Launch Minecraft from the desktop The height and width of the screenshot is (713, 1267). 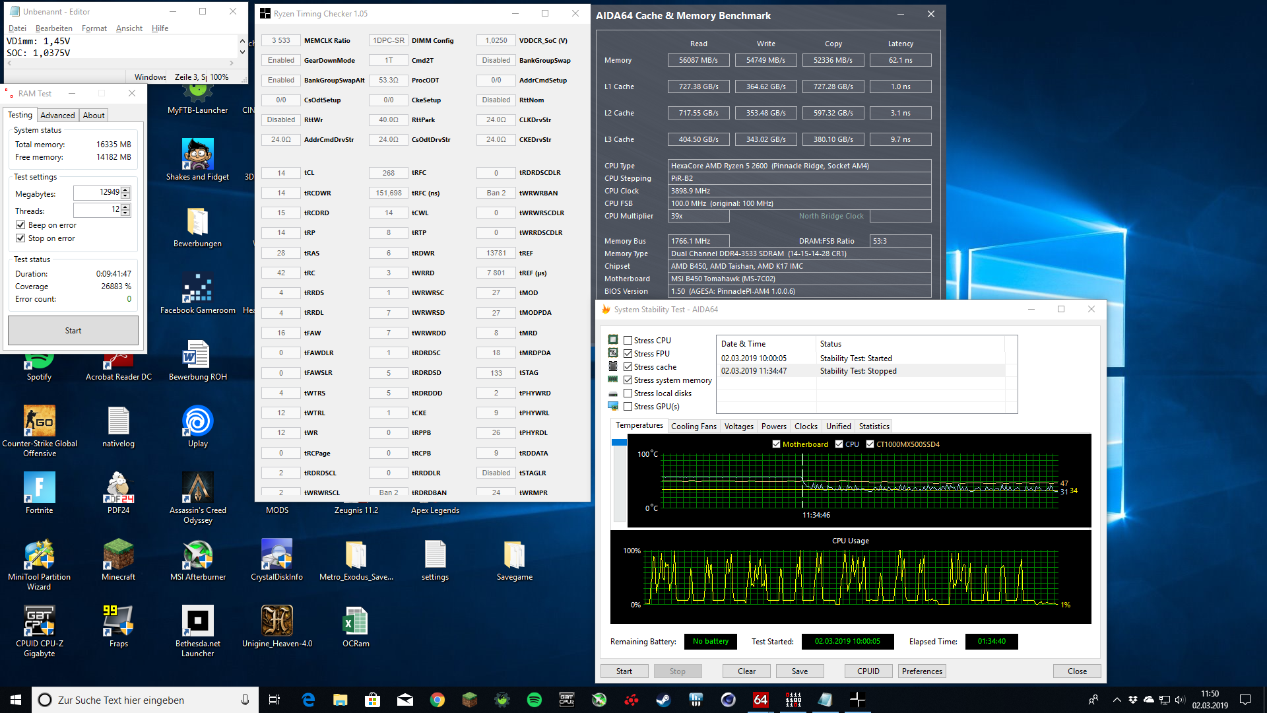pos(119,559)
